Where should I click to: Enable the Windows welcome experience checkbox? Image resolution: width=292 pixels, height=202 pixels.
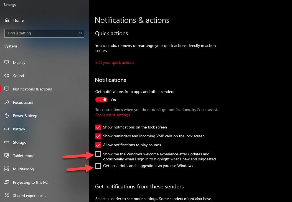click(98, 154)
